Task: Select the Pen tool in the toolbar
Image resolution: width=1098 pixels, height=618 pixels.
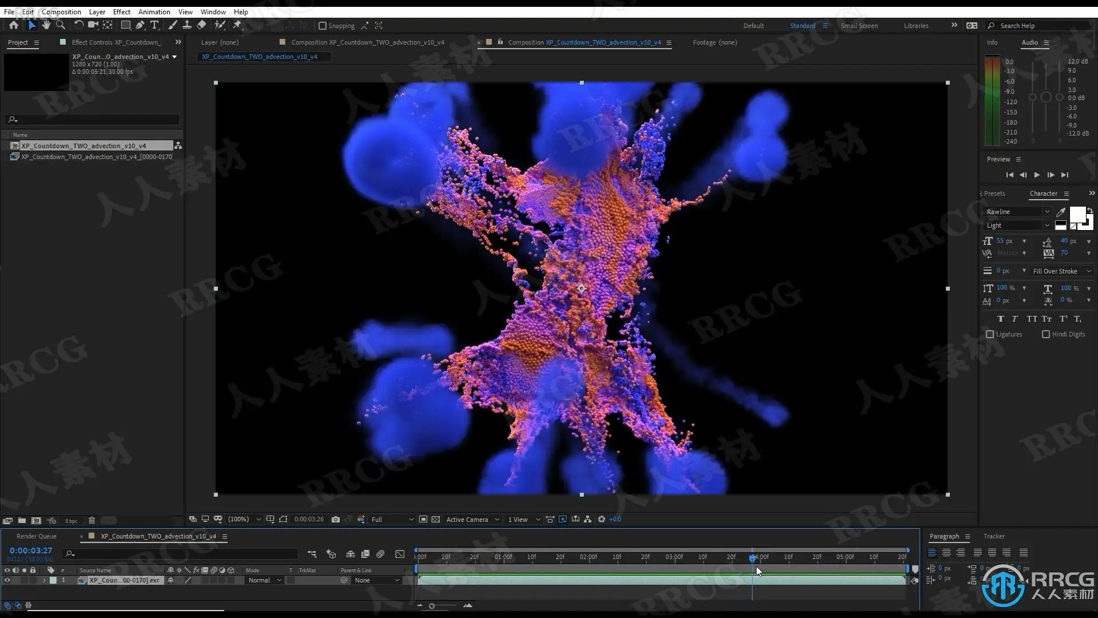Action: [140, 25]
